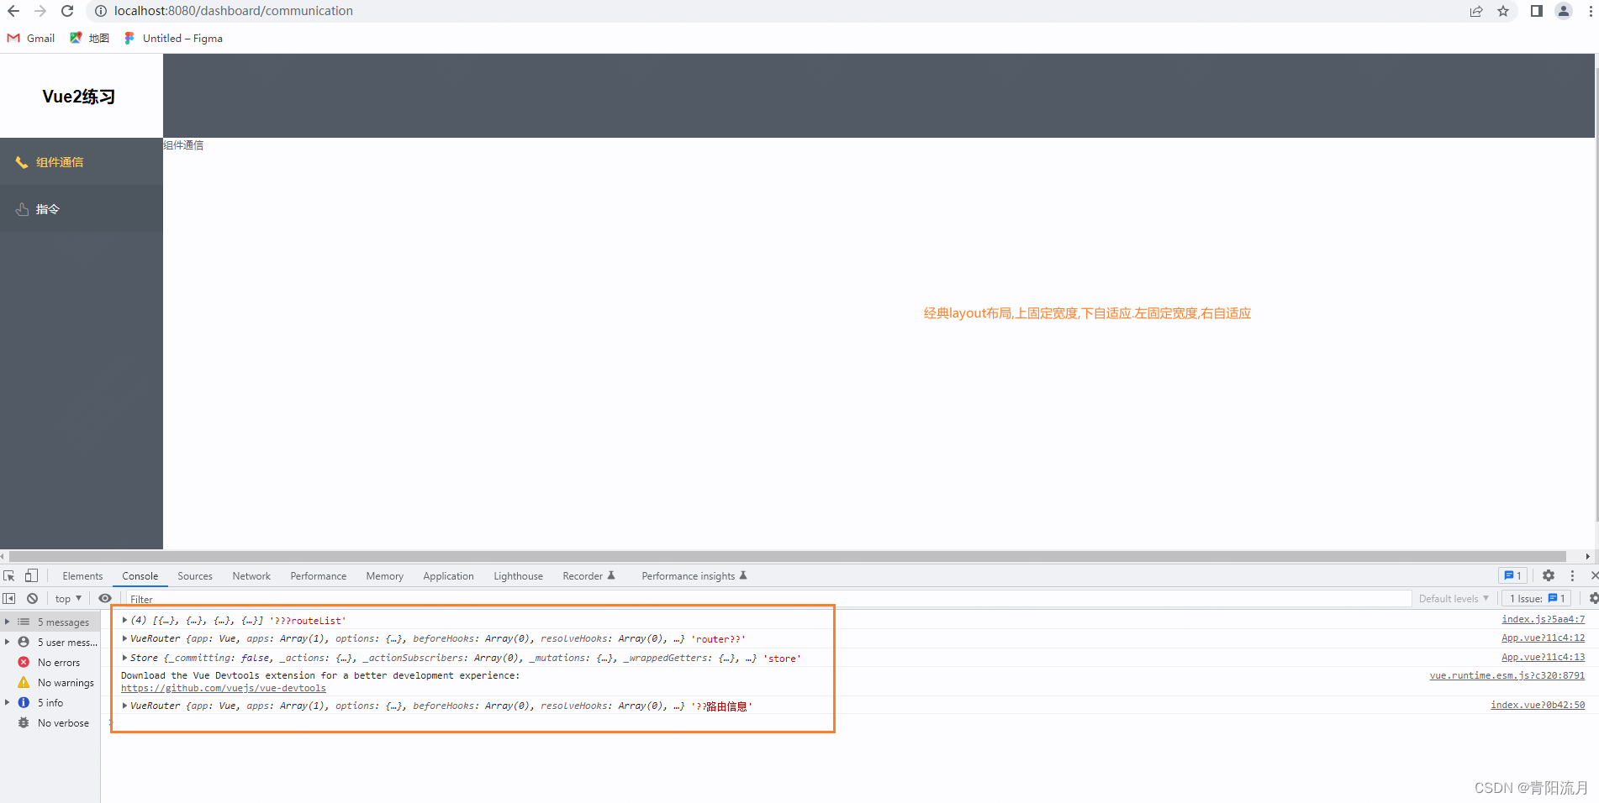Select the No errors filter

click(x=50, y=663)
